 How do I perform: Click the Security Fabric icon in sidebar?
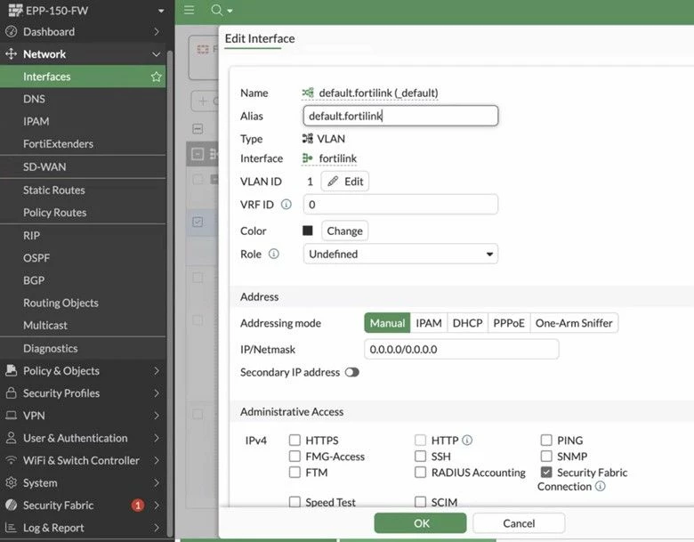tap(11, 506)
